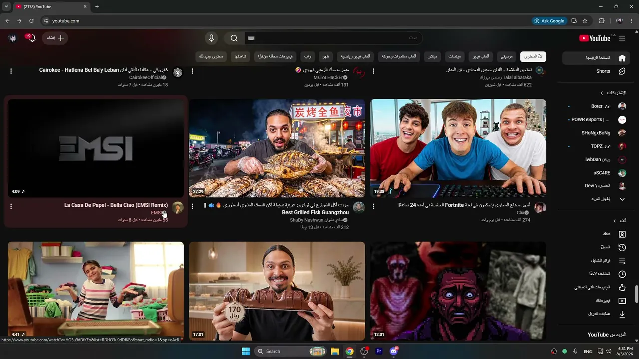Bookmark this page with the star icon
The image size is (639, 359).
pyautogui.click(x=585, y=21)
